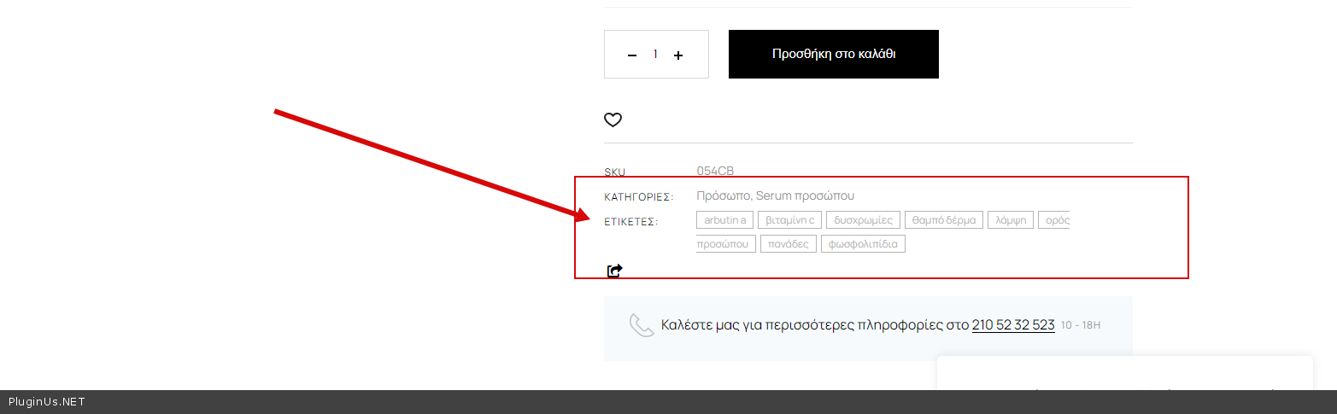Choose the δυσχρωμίες tag

863,220
